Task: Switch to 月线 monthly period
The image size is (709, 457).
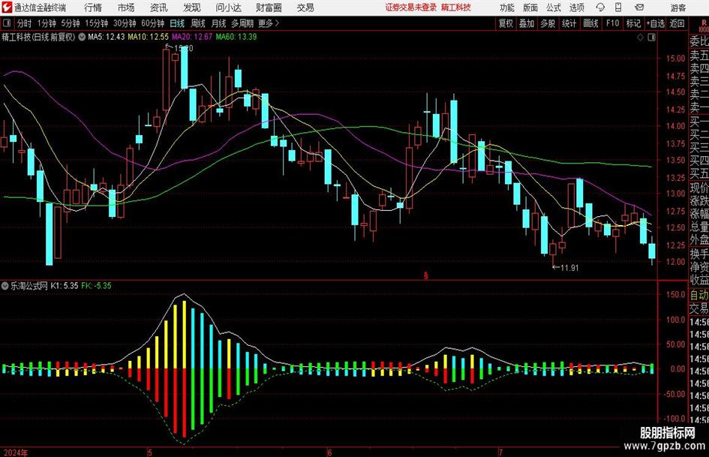Action: pos(218,23)
